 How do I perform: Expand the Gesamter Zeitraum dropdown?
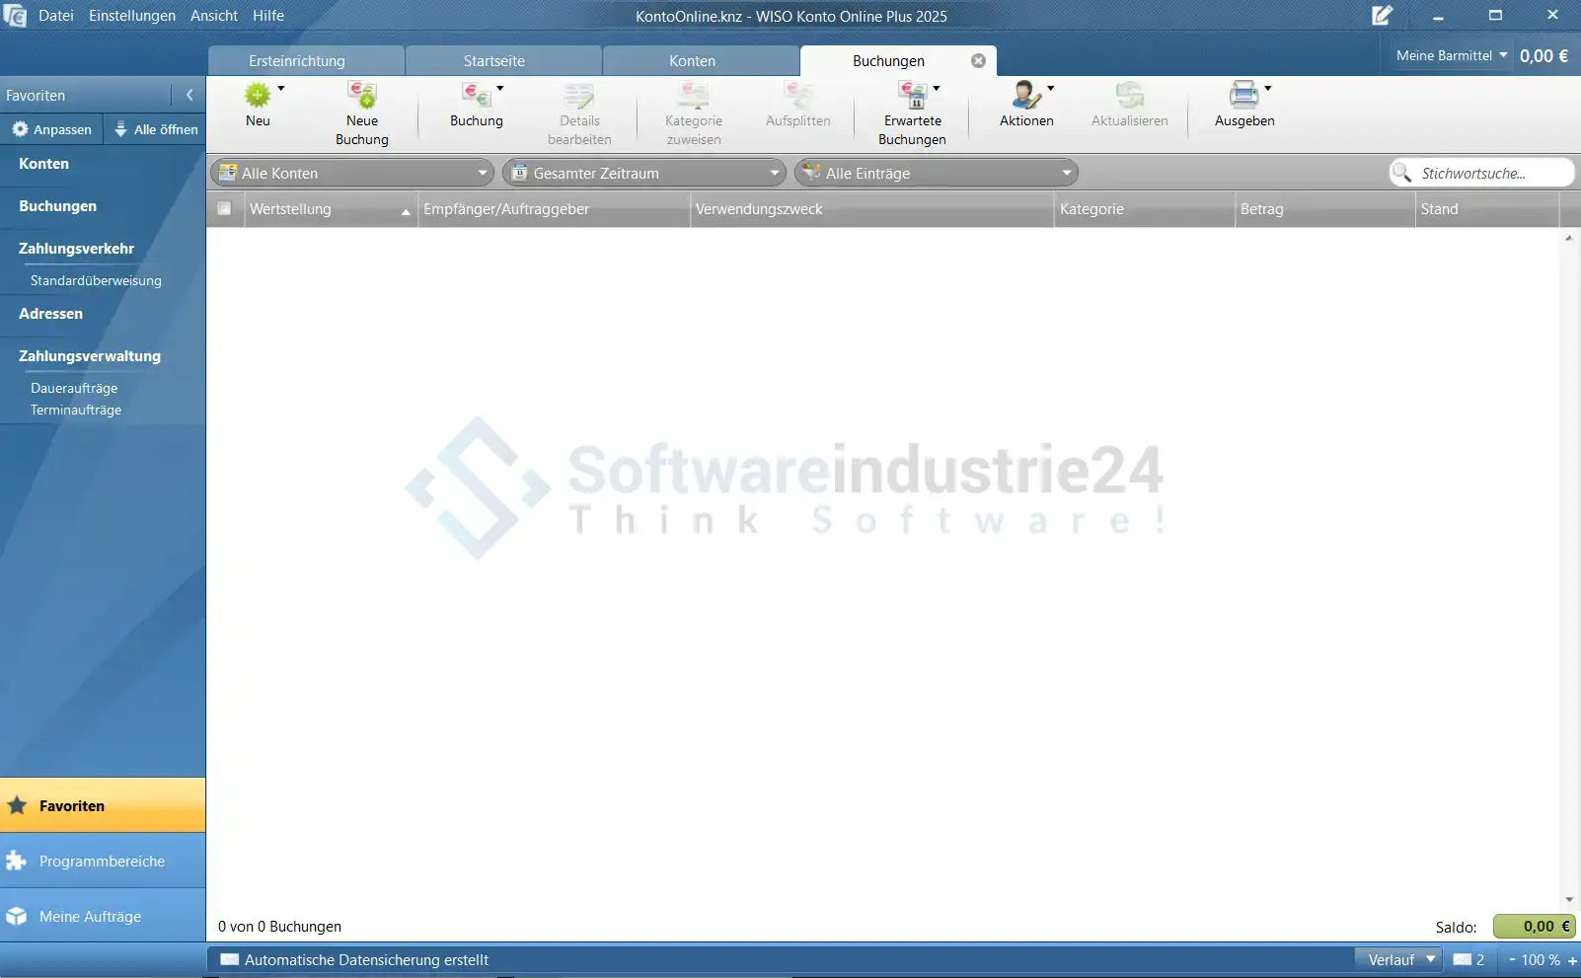(644, 174)
